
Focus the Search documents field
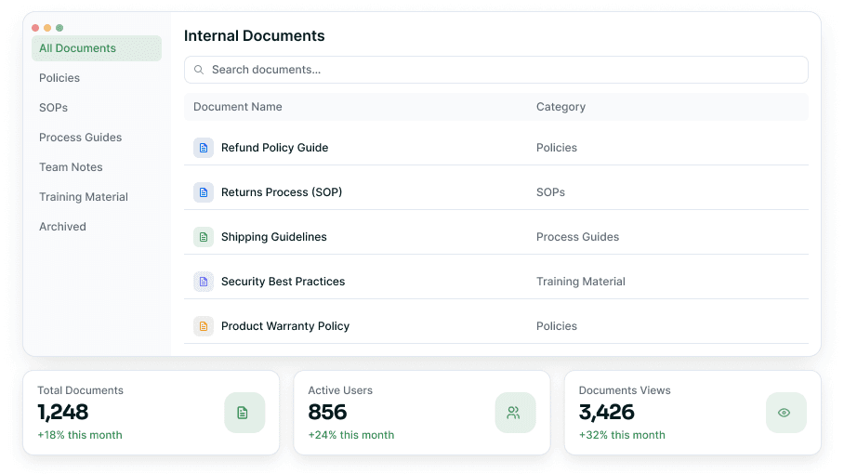(495, 70)
